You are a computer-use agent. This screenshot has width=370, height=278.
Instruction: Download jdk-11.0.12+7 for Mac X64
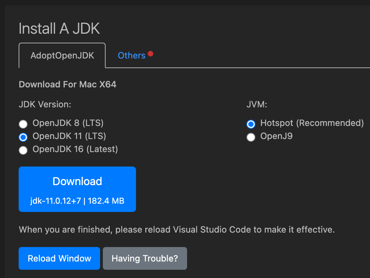77,189
